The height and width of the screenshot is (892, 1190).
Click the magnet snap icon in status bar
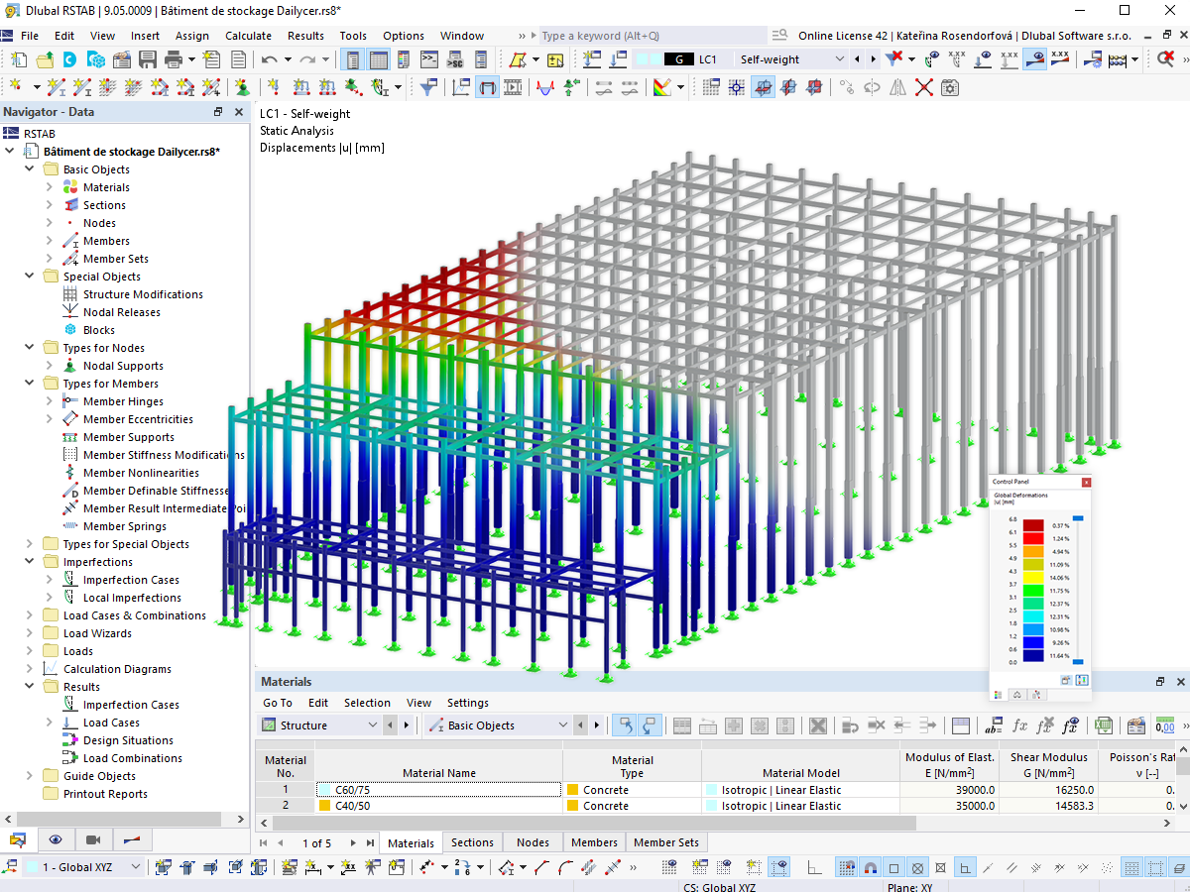pyautogui.click(x=870, y=866)
